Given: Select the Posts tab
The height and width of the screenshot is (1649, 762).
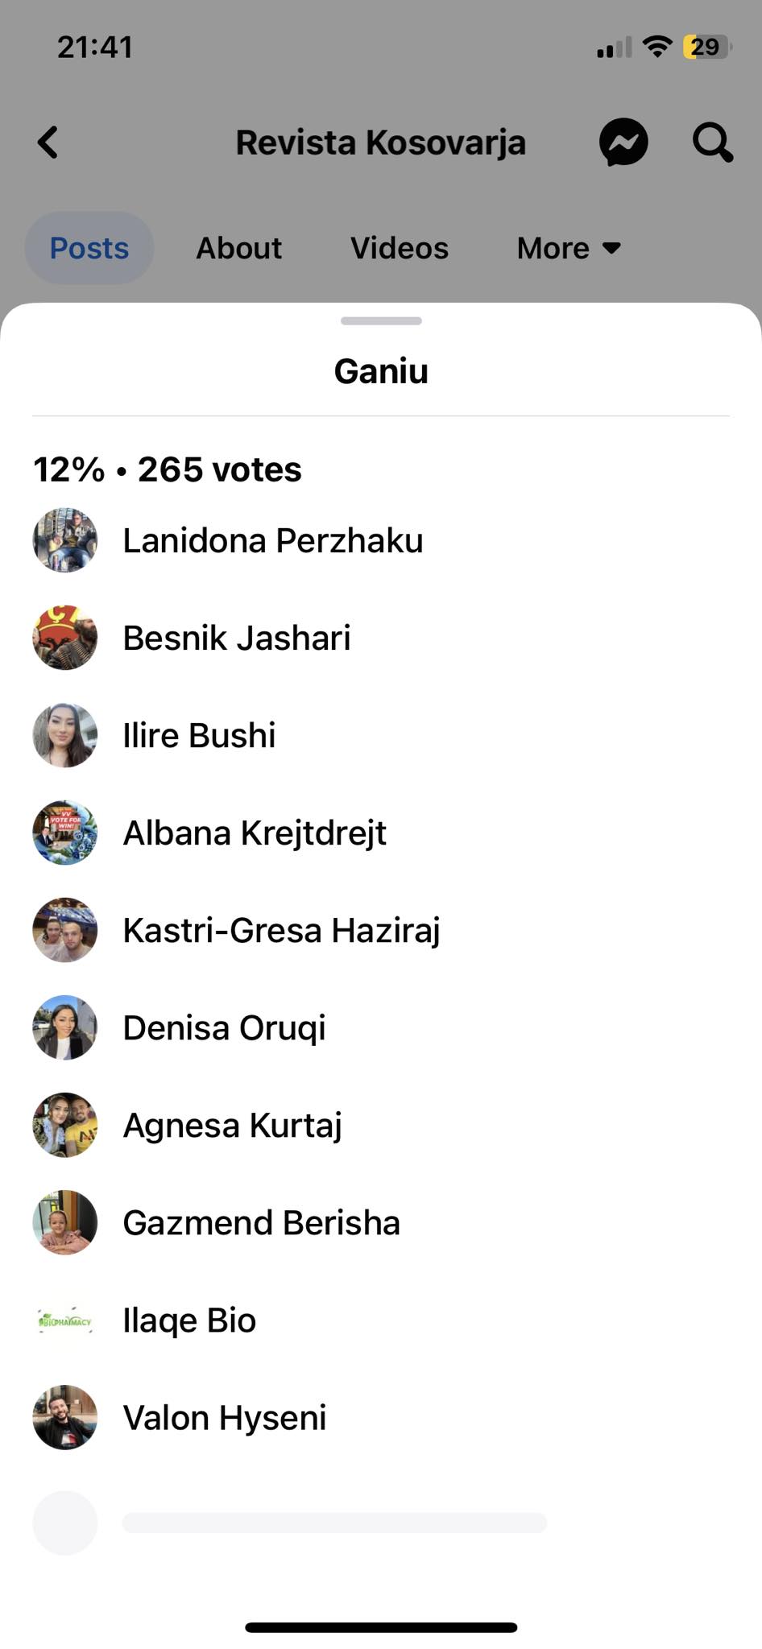Looking at the screenshot, I should tap(89, 248).
